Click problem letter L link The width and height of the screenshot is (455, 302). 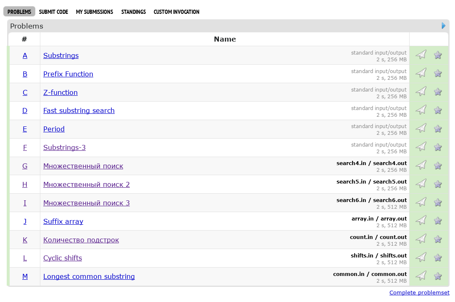(x=25, y=258)
